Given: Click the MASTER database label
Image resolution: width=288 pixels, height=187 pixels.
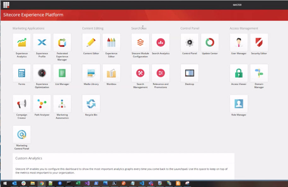Looking at the screenshot, I should click(237, 5).
